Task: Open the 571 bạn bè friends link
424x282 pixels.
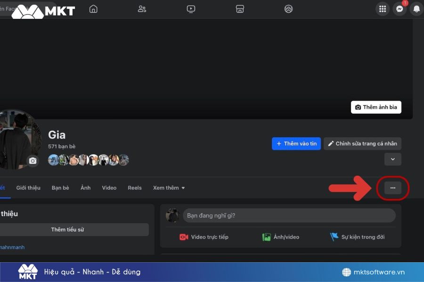Action: (62, 147)
